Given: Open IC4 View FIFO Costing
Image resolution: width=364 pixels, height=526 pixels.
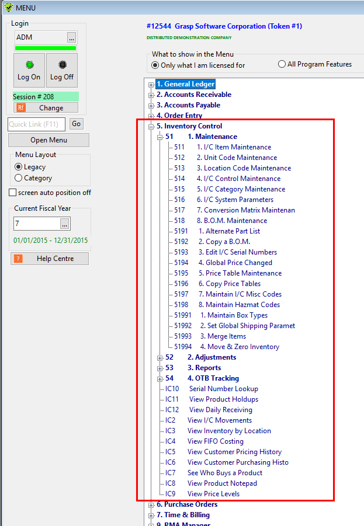Looking at the screenshot, I should (x=204, y=441).
